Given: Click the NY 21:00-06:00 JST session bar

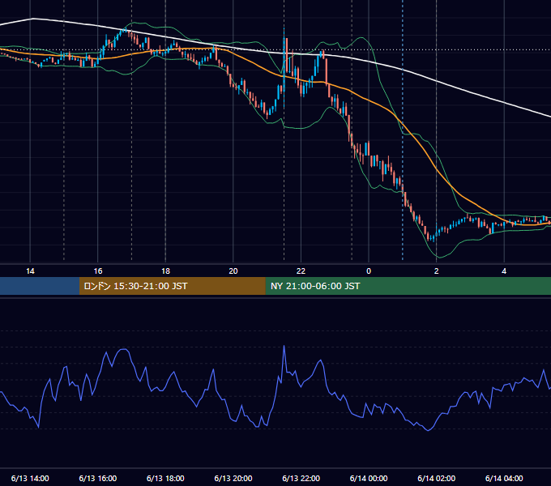Looking at the screenshot, I should coord(408,286).
